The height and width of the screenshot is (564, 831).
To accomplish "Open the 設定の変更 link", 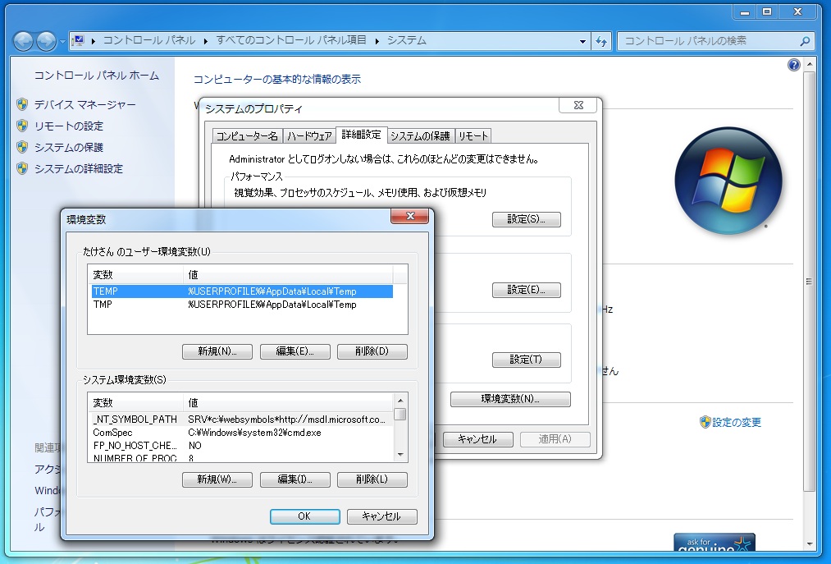I will (736, 422).
